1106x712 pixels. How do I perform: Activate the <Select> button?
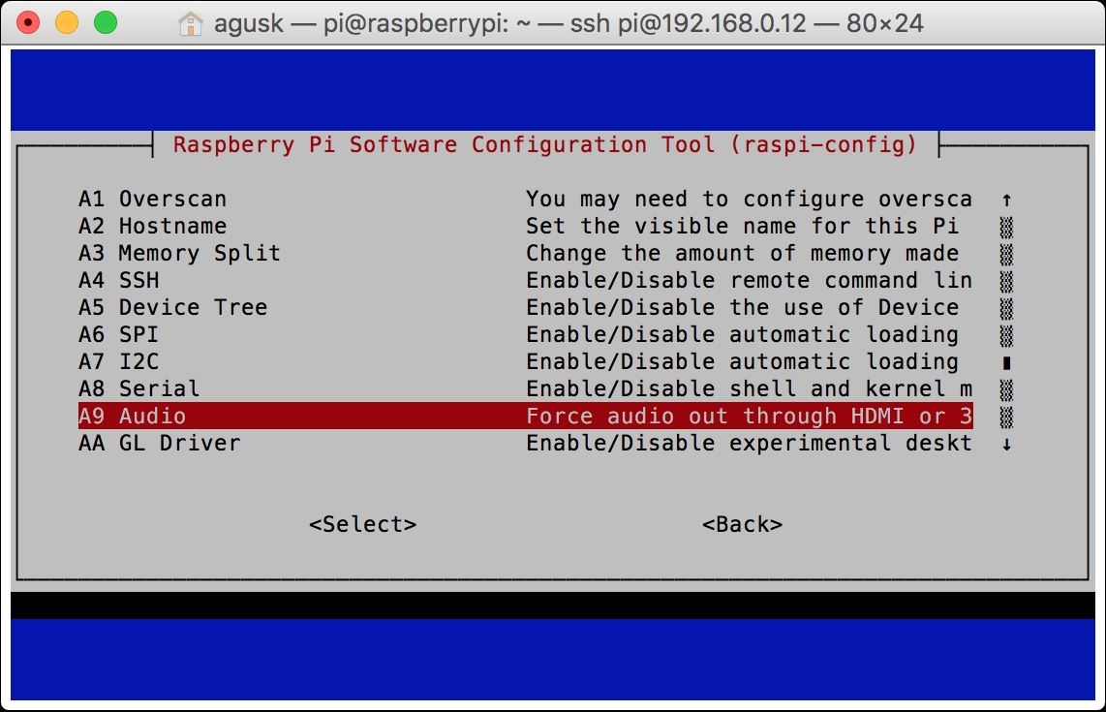pyautogui.click(x=362, y=524)
